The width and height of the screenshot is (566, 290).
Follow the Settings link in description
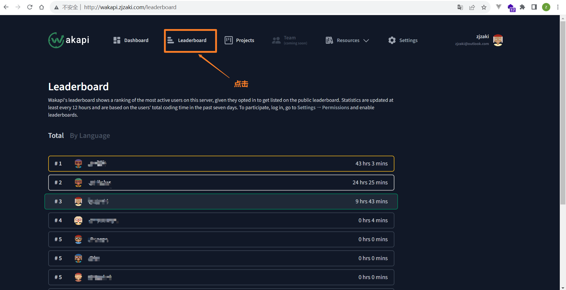click(x=306, y=107)
